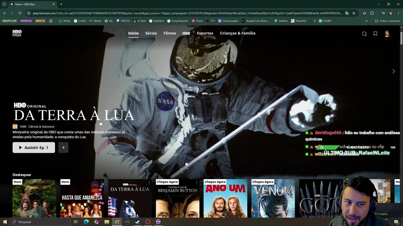
Task: Open the REACTS bookmark folder
Action: tap(40, 21)
